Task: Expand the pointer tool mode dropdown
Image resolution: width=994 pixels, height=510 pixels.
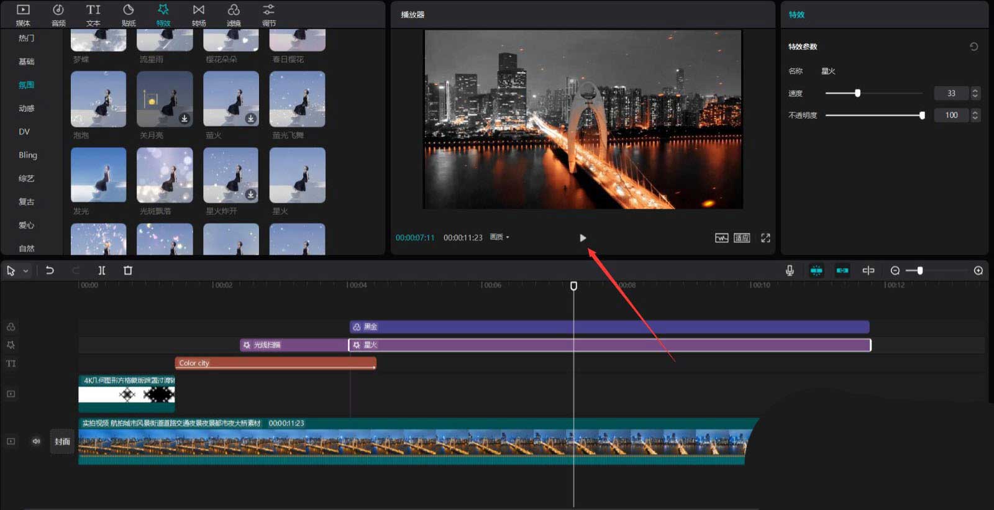Action: (x=25, y=271)
